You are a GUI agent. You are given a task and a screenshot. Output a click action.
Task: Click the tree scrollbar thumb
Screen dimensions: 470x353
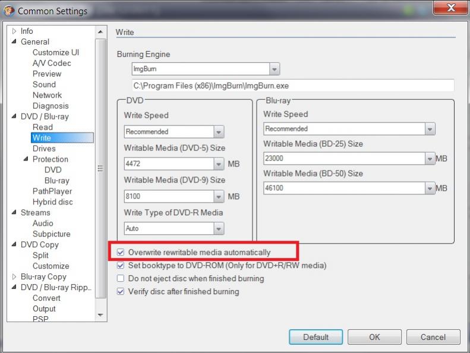[x=100, y=169]
